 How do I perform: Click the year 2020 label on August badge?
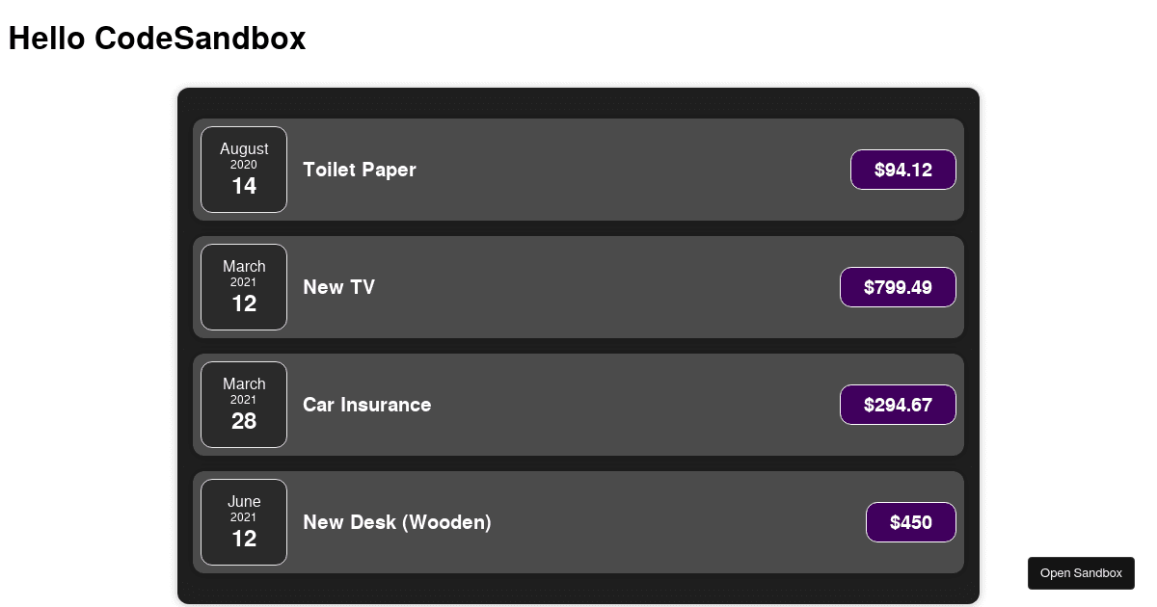tap(244, 164)
